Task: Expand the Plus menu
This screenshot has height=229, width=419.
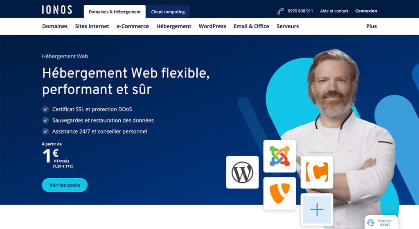Action: [371, 26]
